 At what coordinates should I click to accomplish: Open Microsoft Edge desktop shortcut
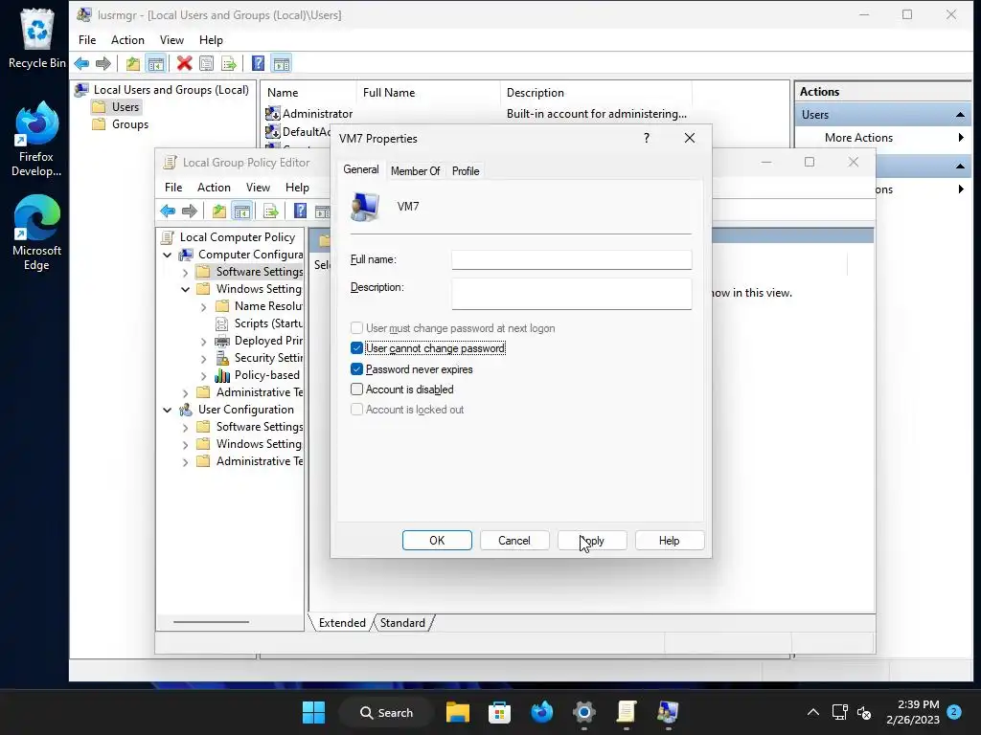click(x=36, y=233)
